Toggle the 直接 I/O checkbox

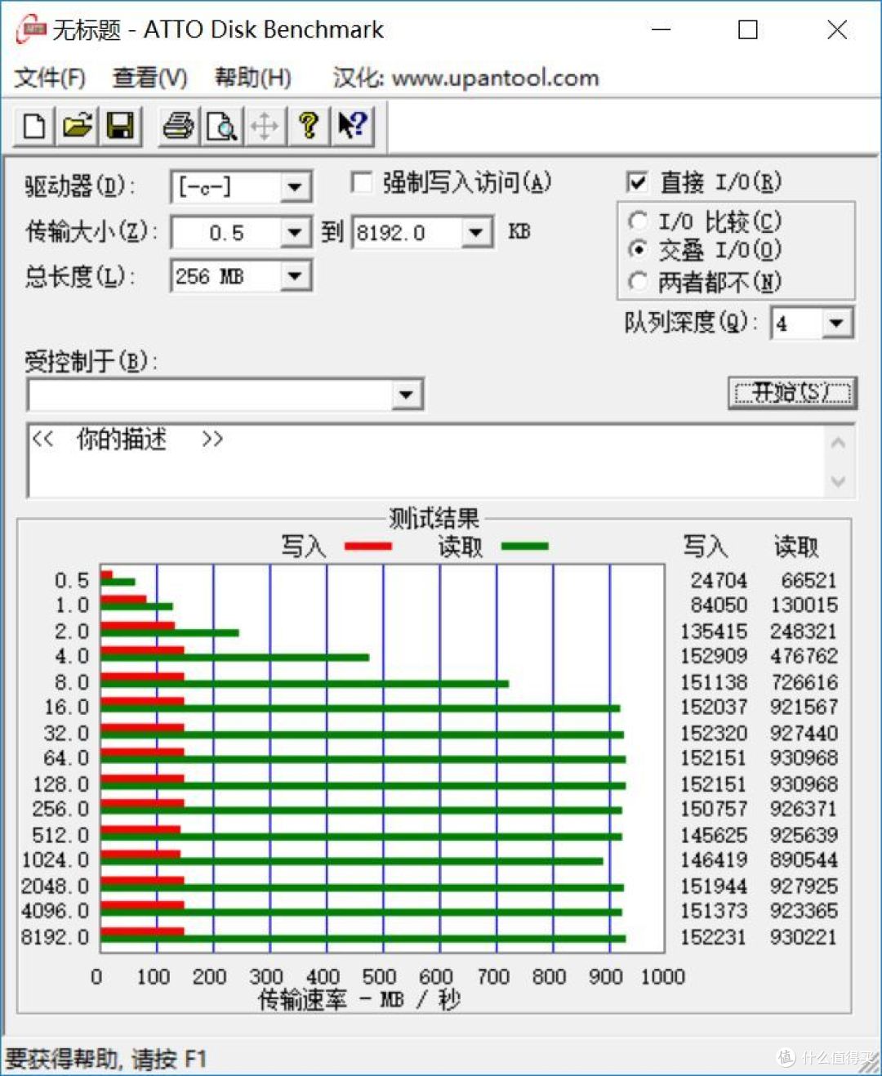pos(637,182)
